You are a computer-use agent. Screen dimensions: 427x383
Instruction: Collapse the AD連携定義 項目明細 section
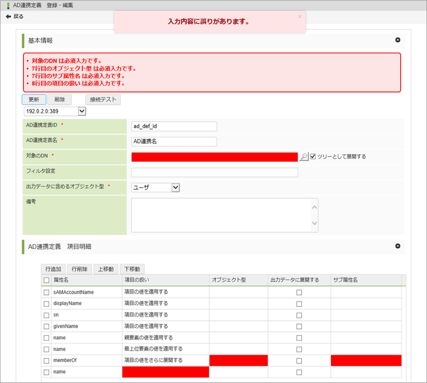click(x=397, y=246)
